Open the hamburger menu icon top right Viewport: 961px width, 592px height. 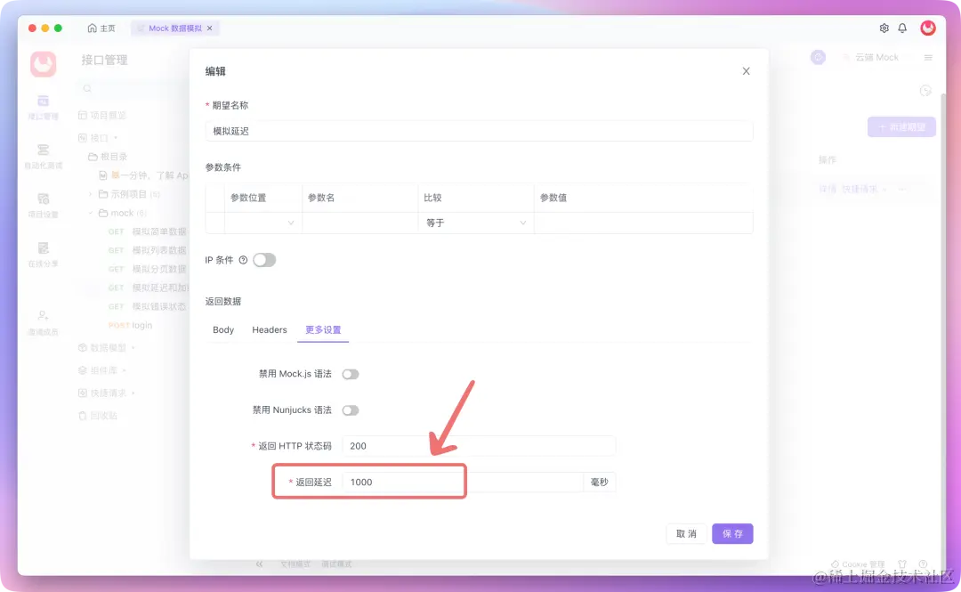[928, 58]
